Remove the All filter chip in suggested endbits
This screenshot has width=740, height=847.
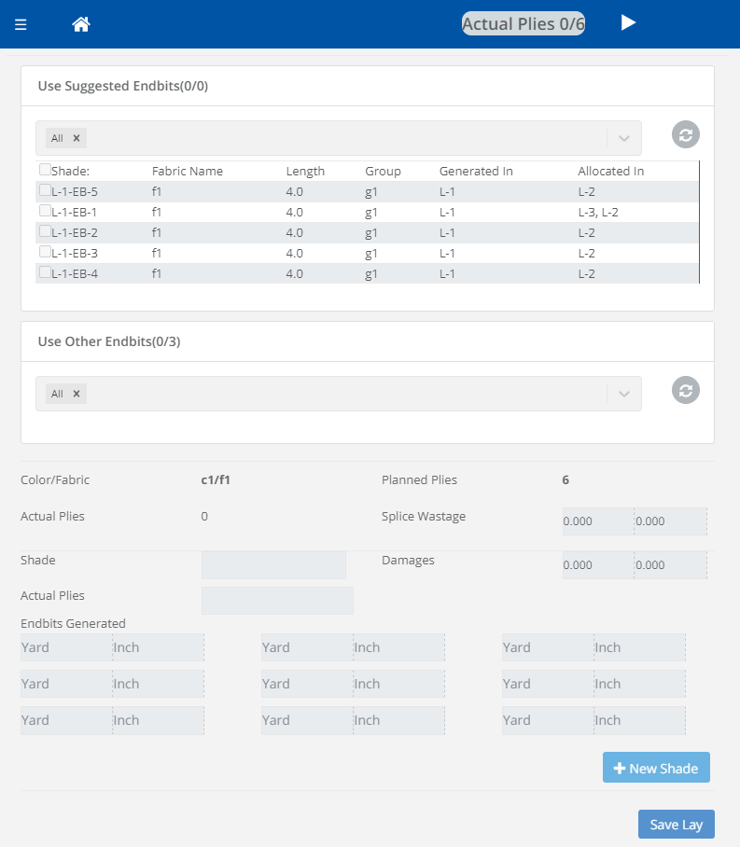click(x=76, y=137)
